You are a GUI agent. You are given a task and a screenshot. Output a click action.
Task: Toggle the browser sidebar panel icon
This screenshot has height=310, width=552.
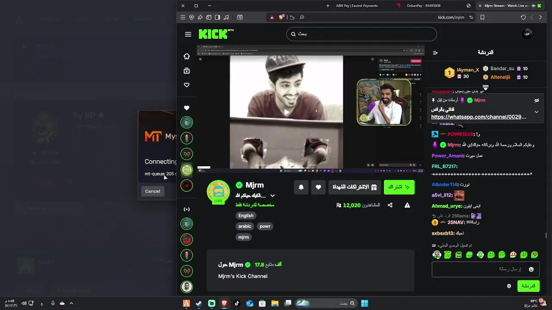(x=217, y=17)
